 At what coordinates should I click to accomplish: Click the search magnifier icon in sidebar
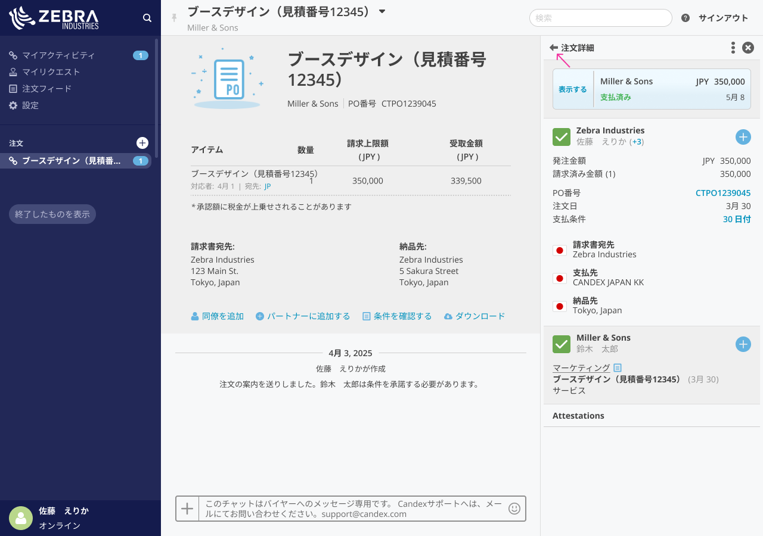point(147,18)
